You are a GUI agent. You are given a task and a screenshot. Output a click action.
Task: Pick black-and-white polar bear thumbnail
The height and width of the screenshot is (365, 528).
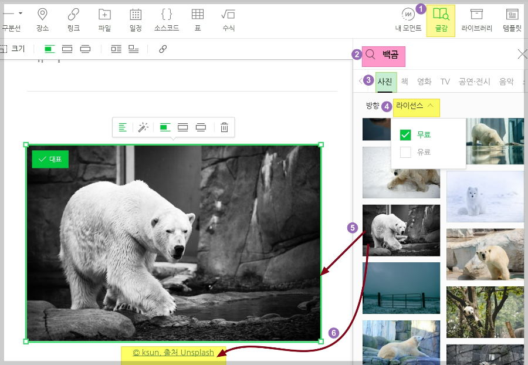[401, 230]
